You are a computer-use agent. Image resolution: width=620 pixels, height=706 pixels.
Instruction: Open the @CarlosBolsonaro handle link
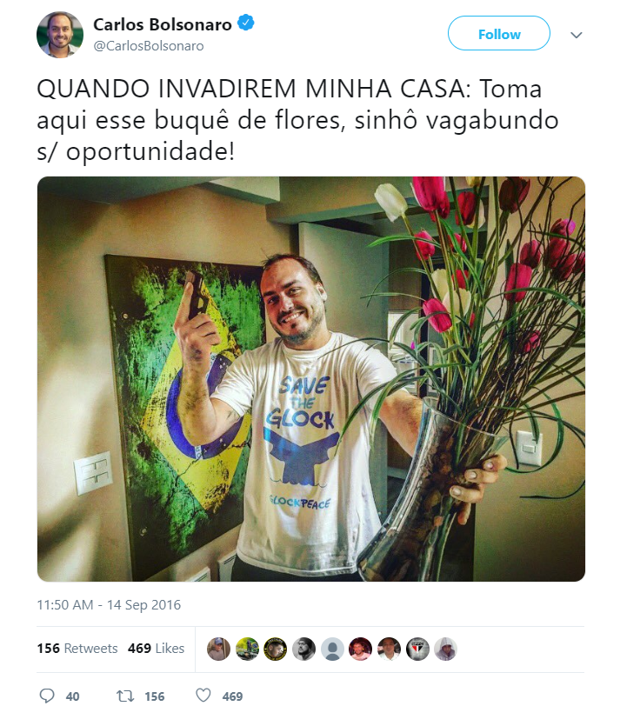pyautogui.click(x=149, y=46)
